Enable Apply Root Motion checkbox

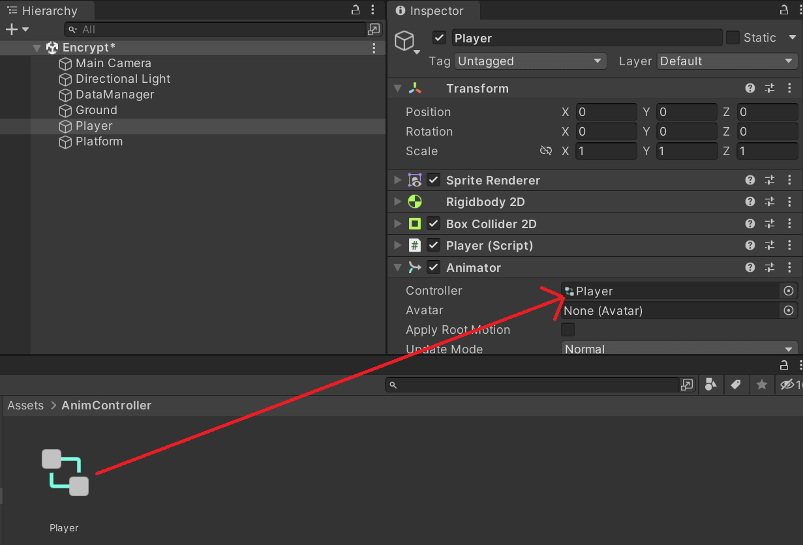point(568,329)
